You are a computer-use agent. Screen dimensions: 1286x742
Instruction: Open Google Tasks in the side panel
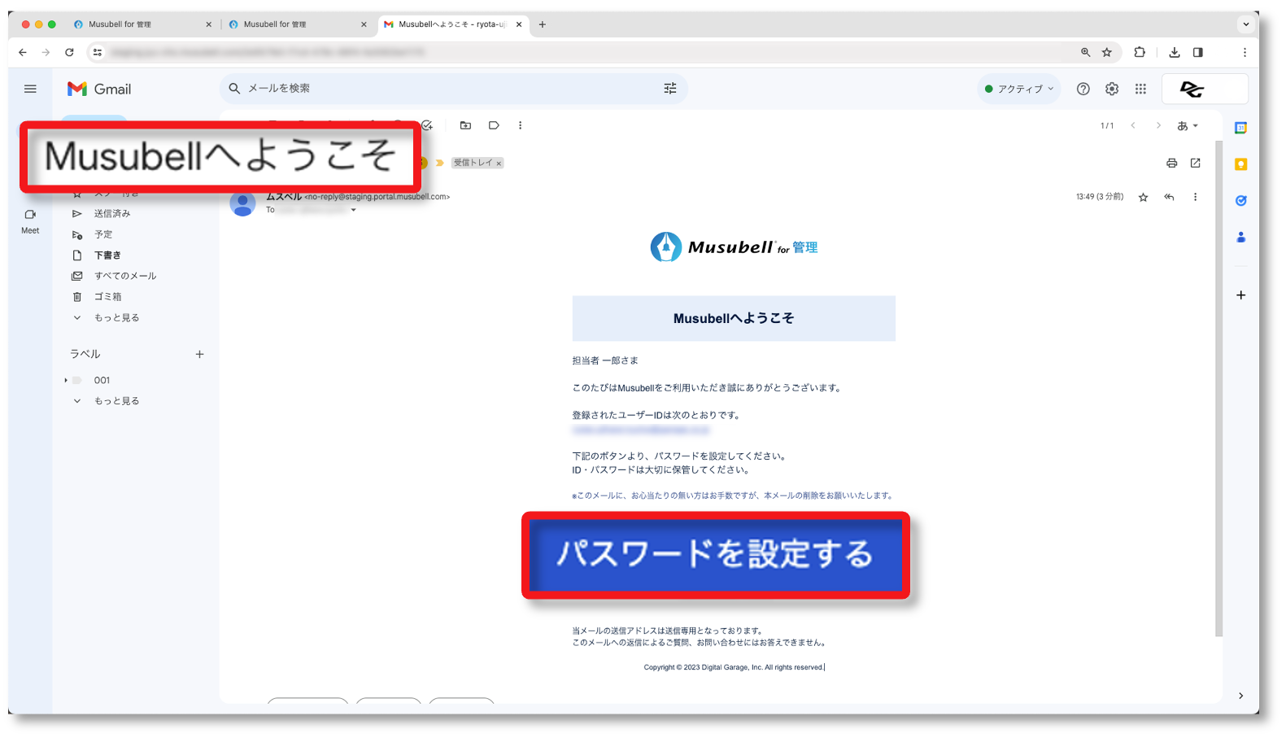point(1240,200)
